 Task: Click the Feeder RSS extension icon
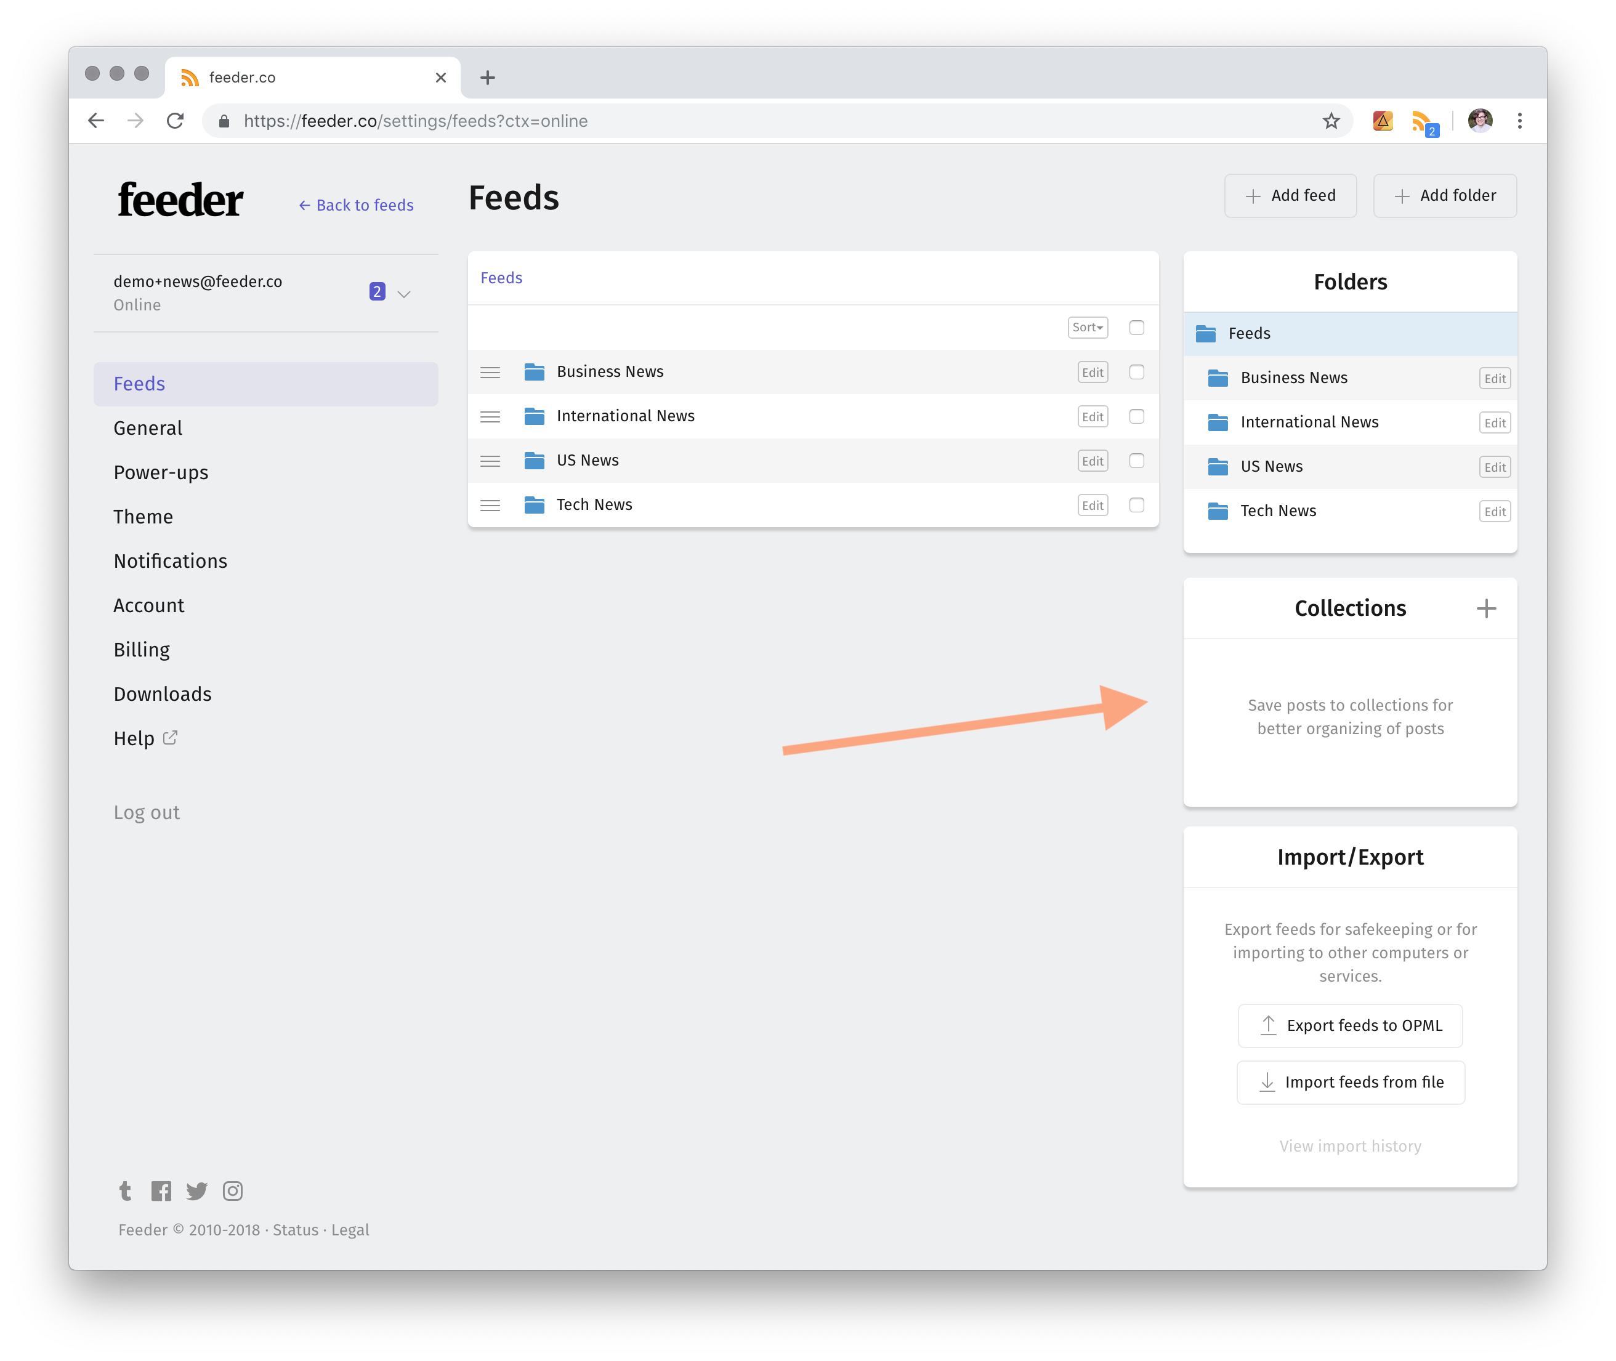pos(1424,122)
